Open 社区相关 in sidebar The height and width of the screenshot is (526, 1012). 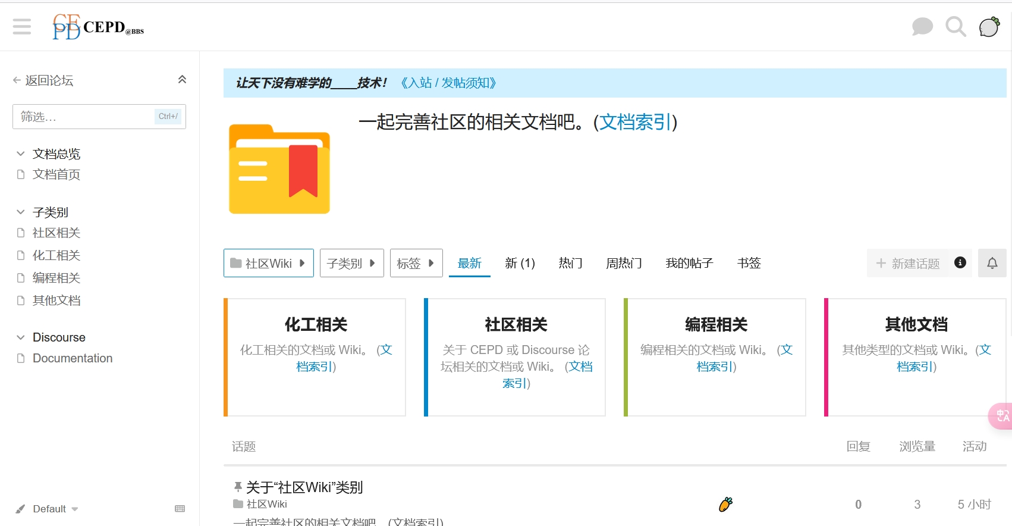(x=56, y=233)
